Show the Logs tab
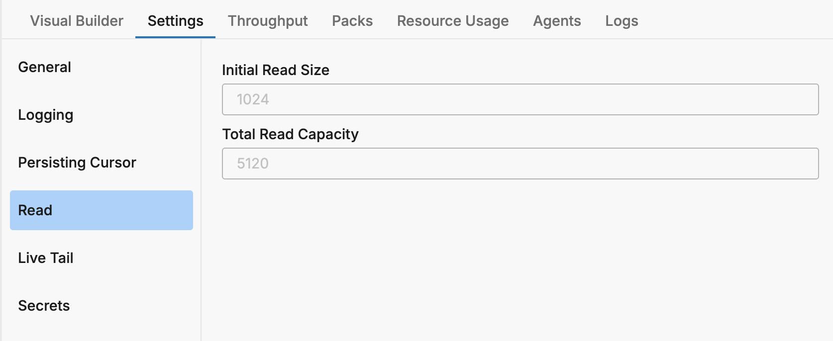This screenshot has height=341, width=833. click(x=622, y=21)
